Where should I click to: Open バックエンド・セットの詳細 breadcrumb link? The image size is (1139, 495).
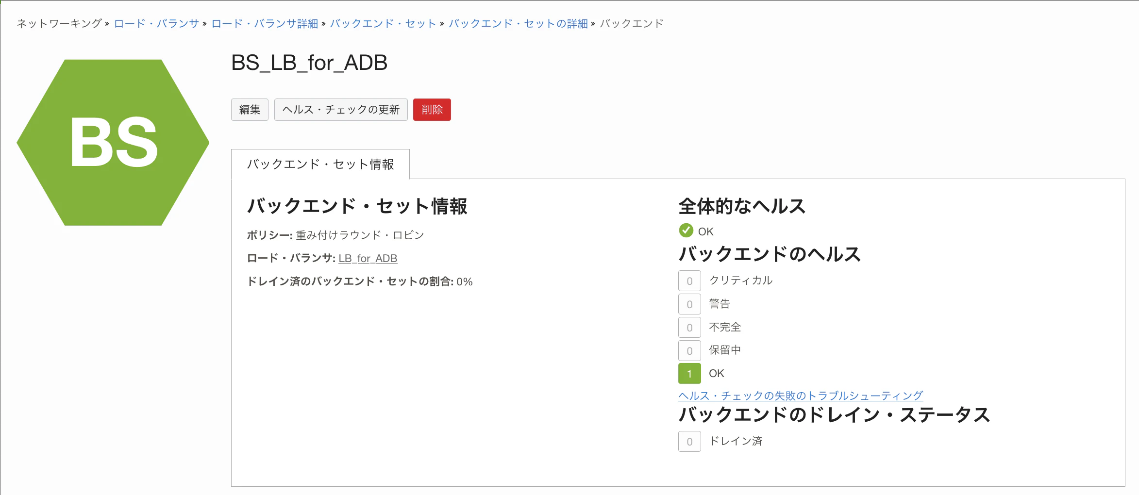pyautogui.click(x=518, y=23)
